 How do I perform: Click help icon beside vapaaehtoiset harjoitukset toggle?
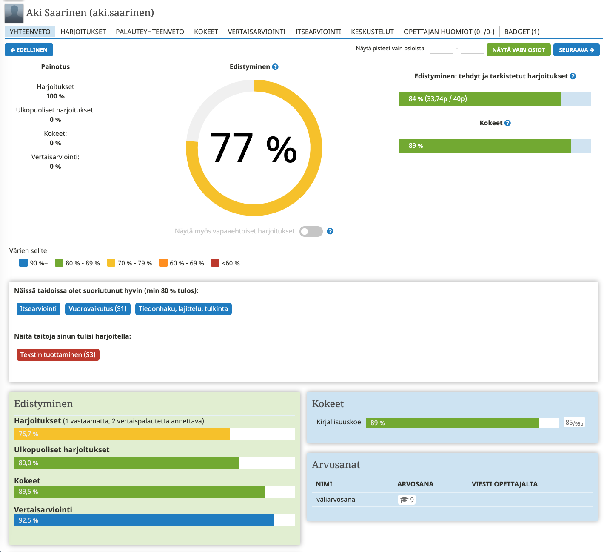330,231
